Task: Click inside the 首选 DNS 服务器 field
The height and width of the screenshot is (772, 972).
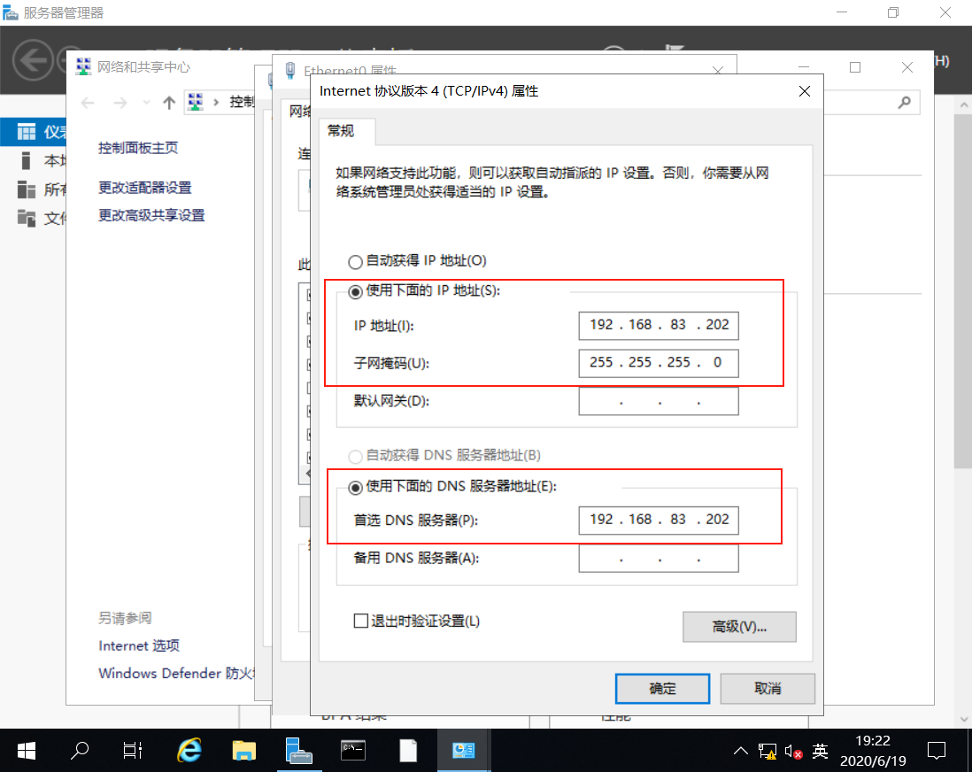Action: coord(659,521)
